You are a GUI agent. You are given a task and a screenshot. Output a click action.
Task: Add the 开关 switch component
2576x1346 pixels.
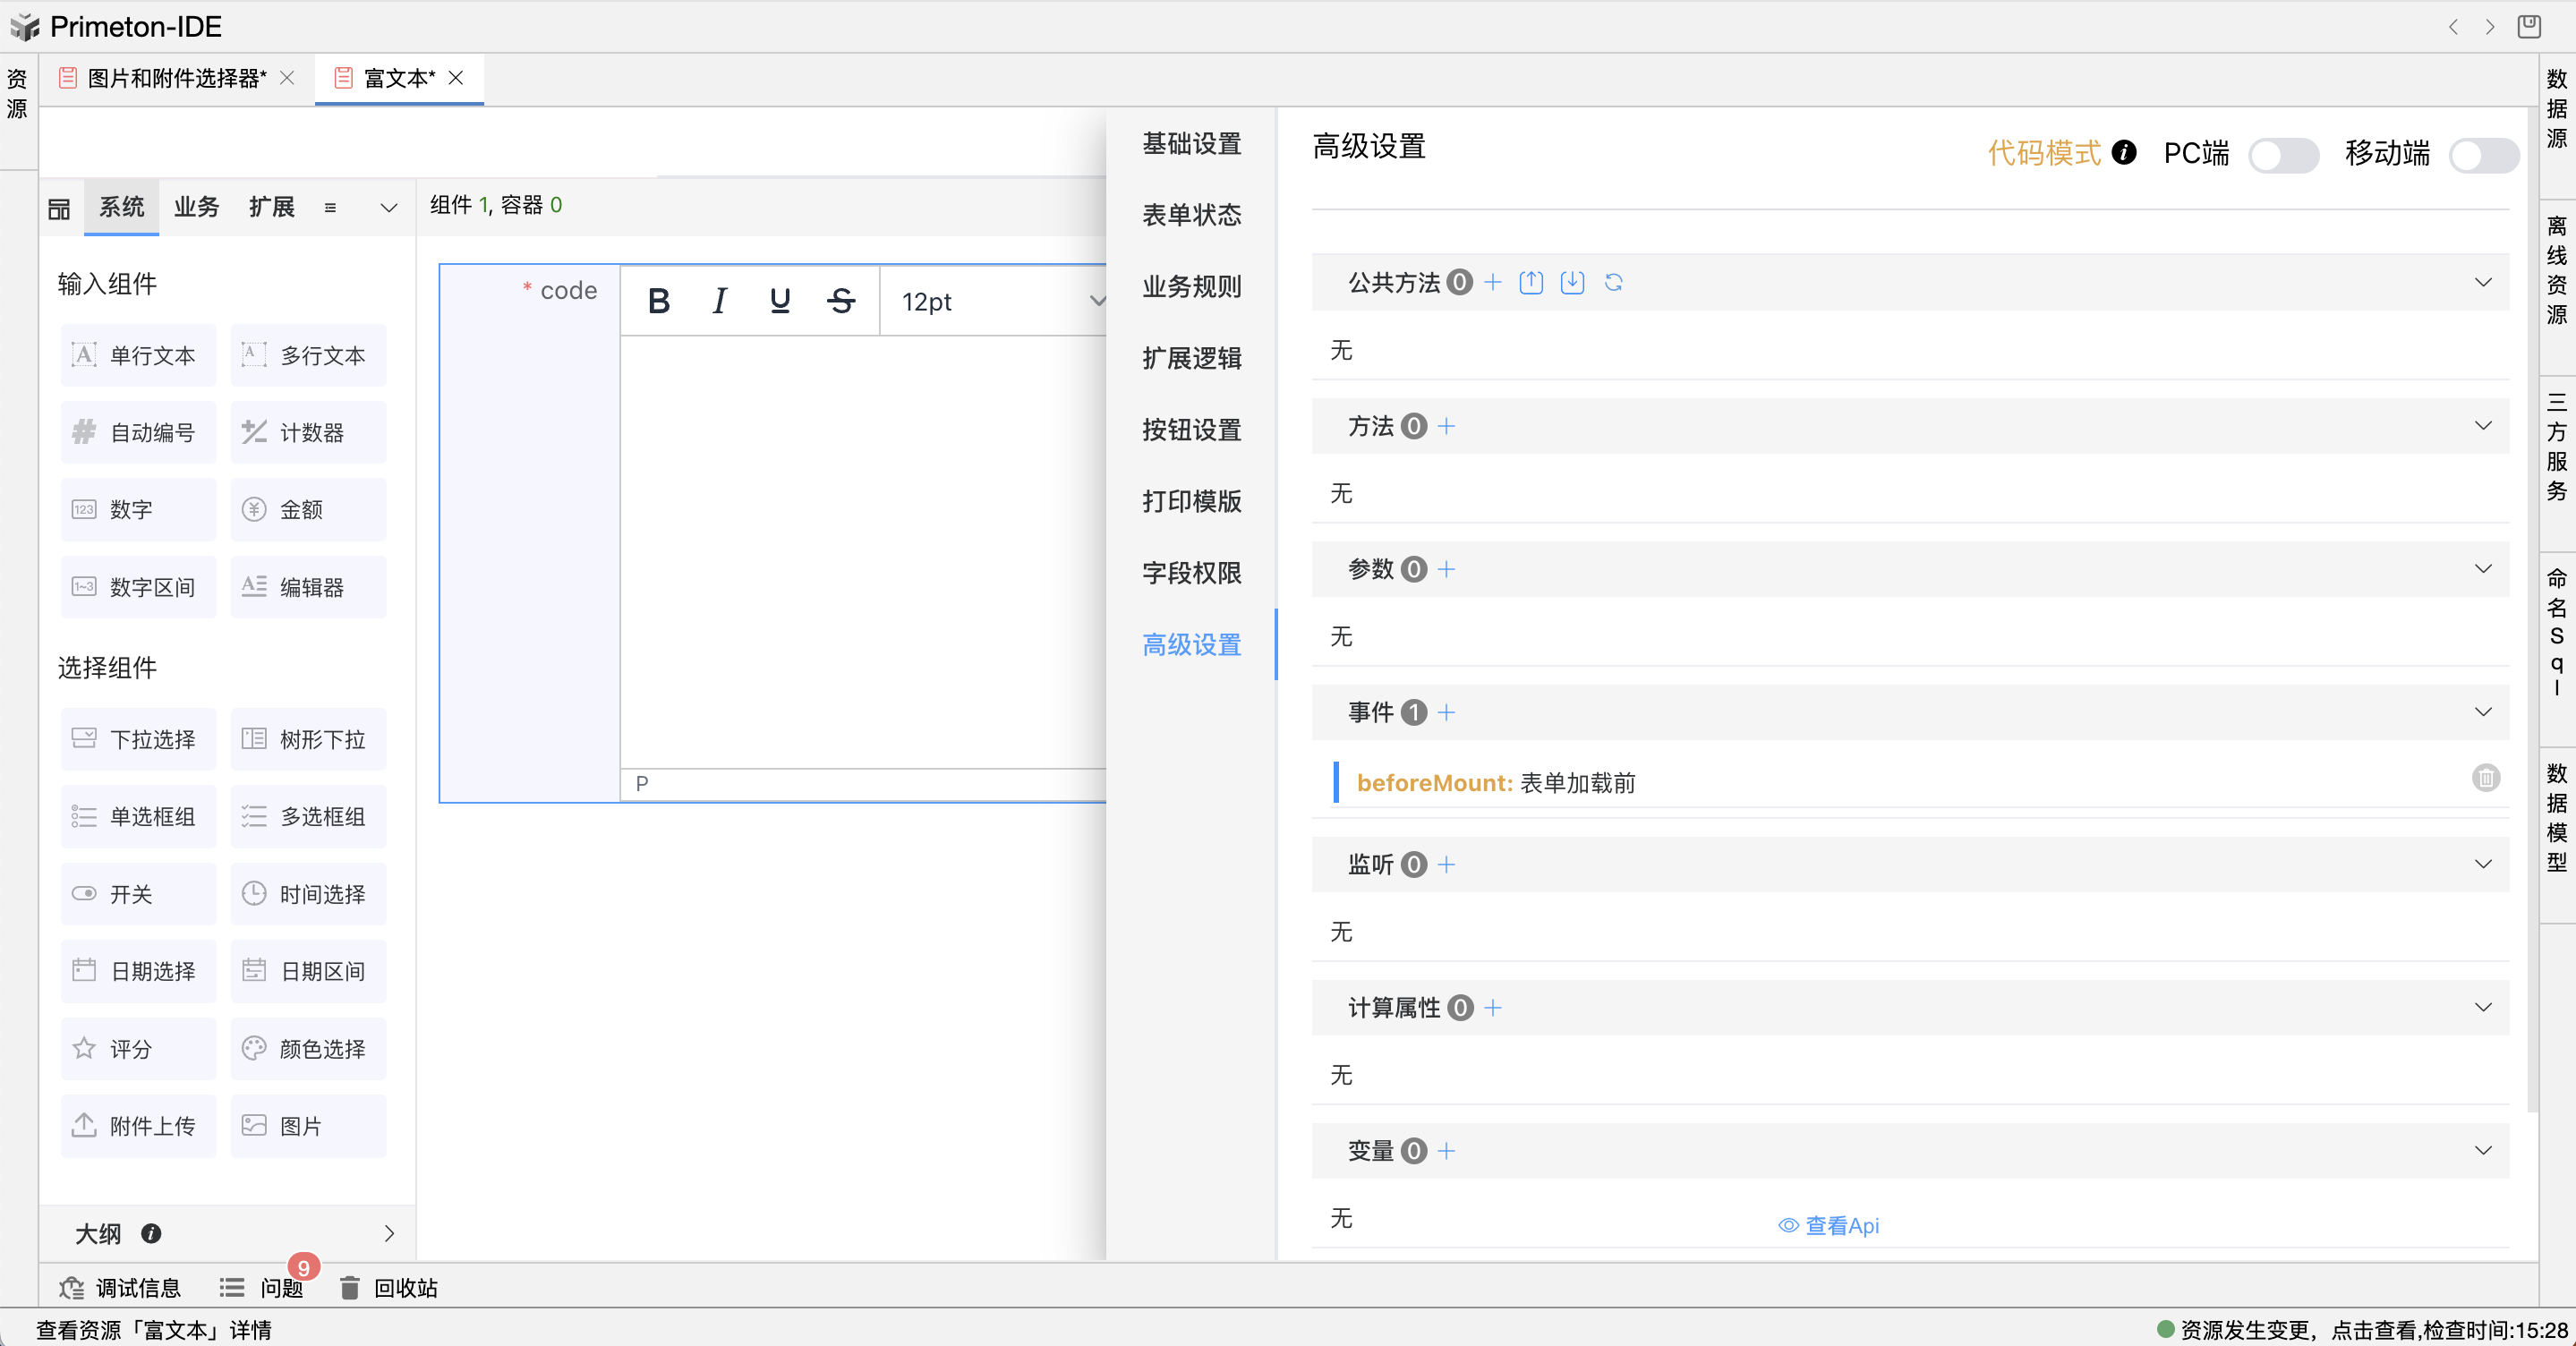(137, 894)
